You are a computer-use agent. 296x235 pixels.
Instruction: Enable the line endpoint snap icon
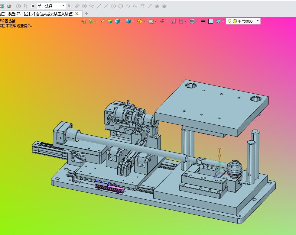pos(99,6)
